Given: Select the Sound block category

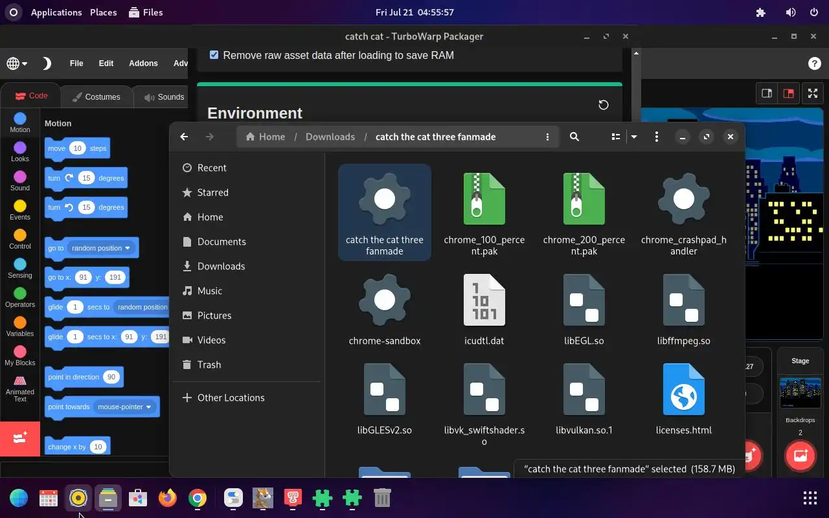Looking at the screenshot, I should 20,181.
